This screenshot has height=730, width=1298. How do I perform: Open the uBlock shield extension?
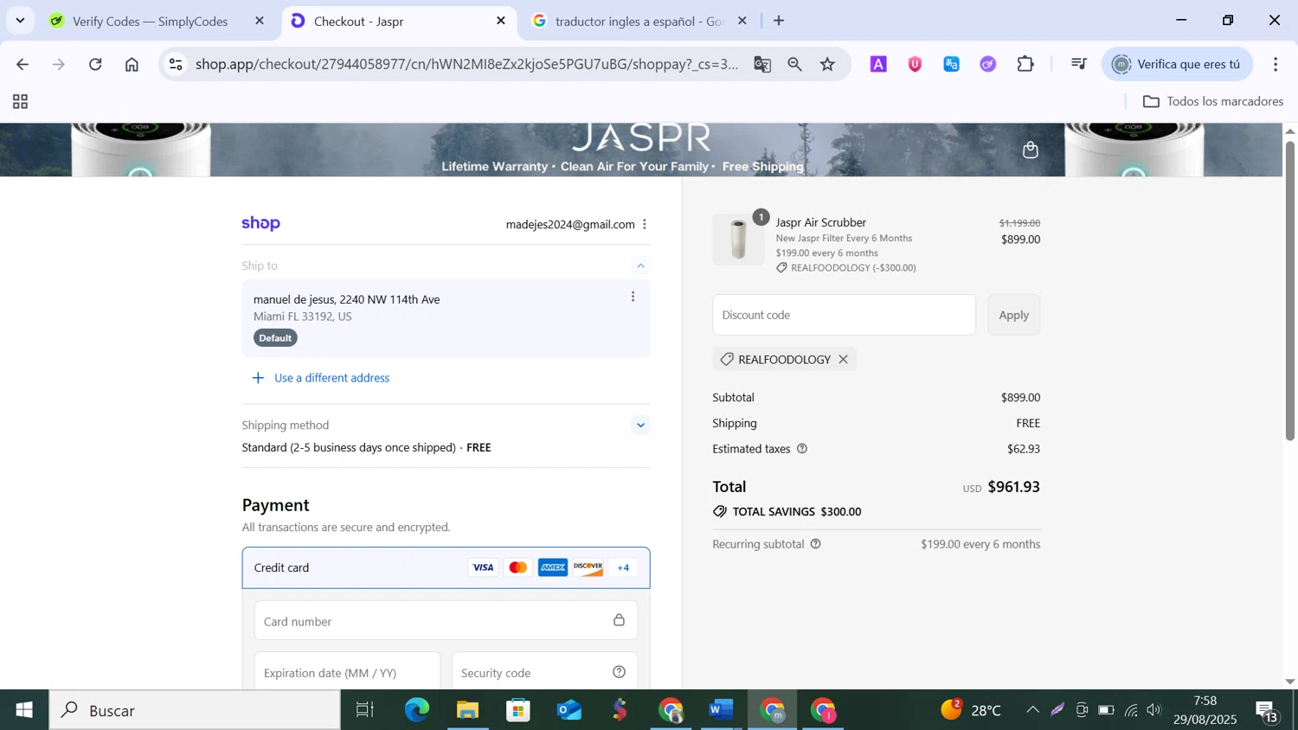915,64
